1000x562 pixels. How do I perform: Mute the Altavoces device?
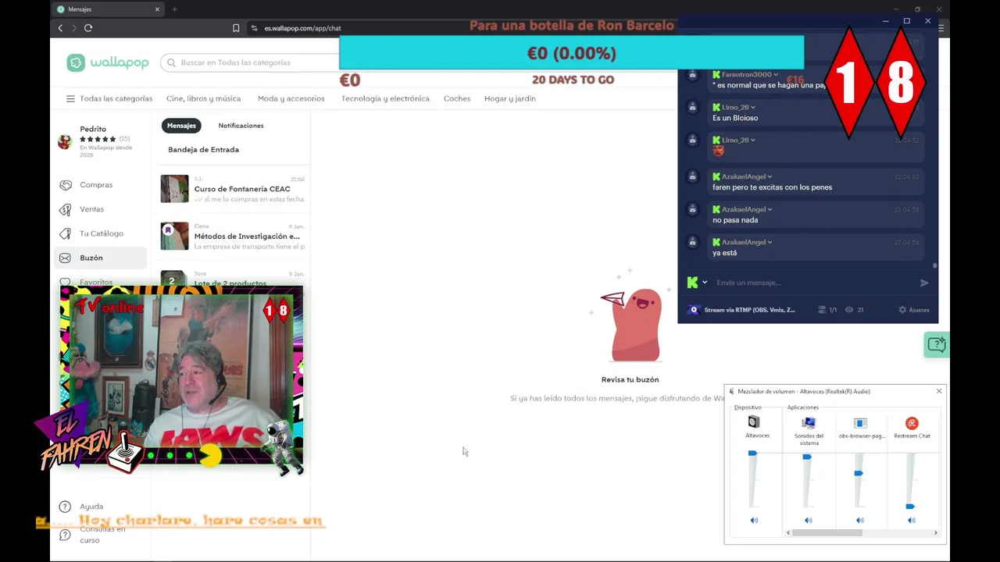[754, 520]
